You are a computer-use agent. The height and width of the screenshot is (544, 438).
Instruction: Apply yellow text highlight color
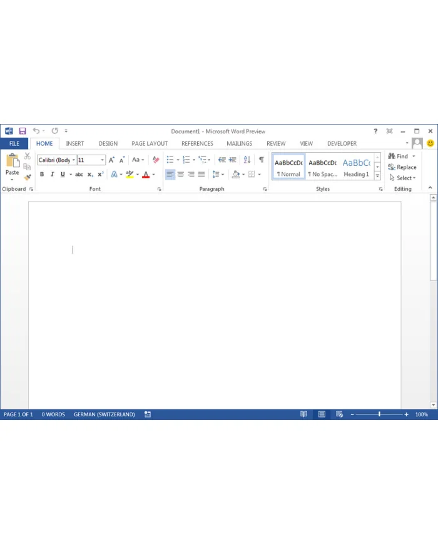130,175
